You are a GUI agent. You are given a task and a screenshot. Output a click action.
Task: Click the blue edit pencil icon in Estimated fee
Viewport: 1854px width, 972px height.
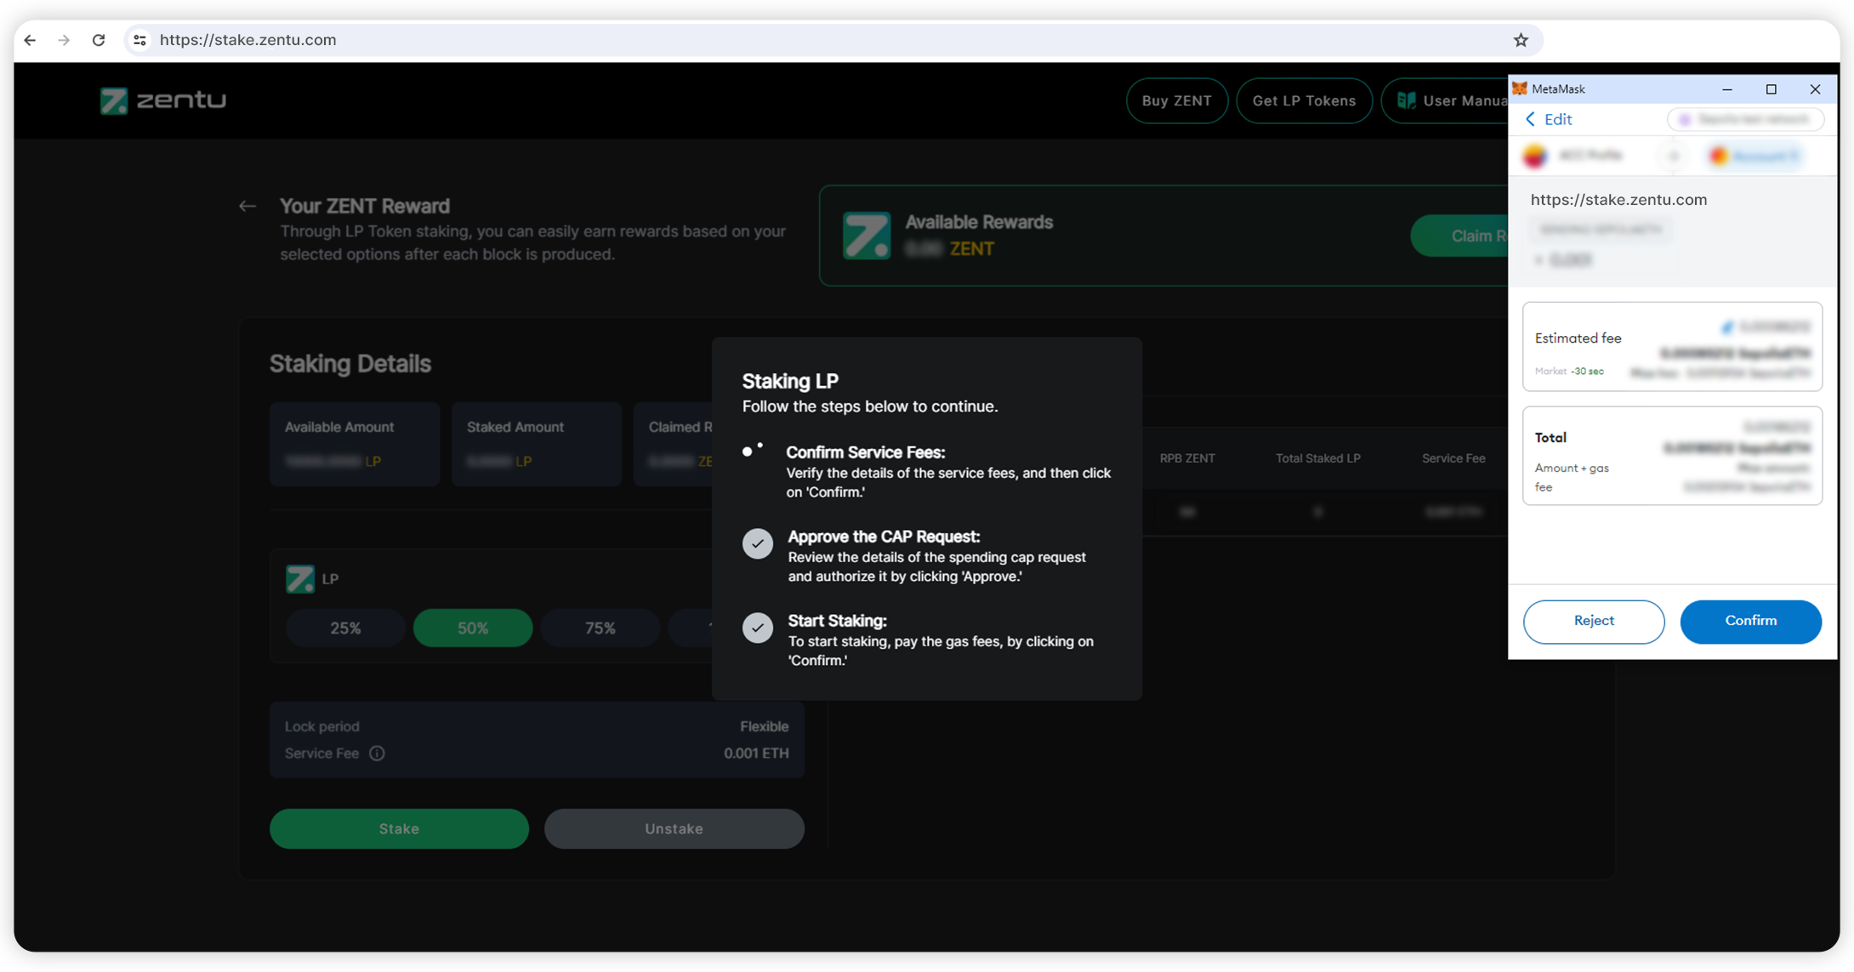(1727, 327)
